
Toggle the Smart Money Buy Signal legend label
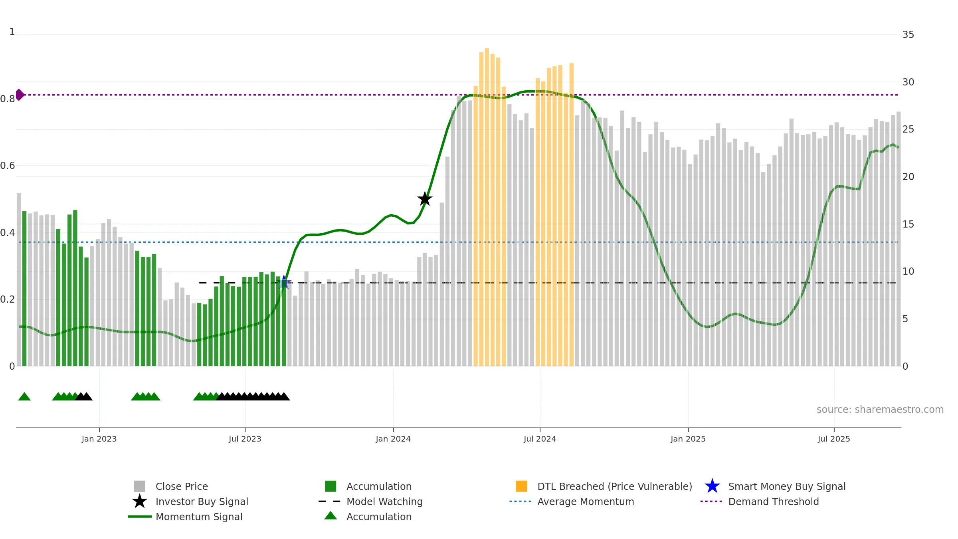point(787,486)
